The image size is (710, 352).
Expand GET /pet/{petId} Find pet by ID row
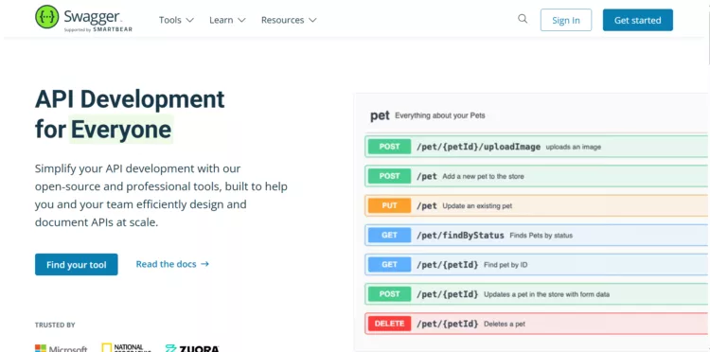tap(537, 265)
